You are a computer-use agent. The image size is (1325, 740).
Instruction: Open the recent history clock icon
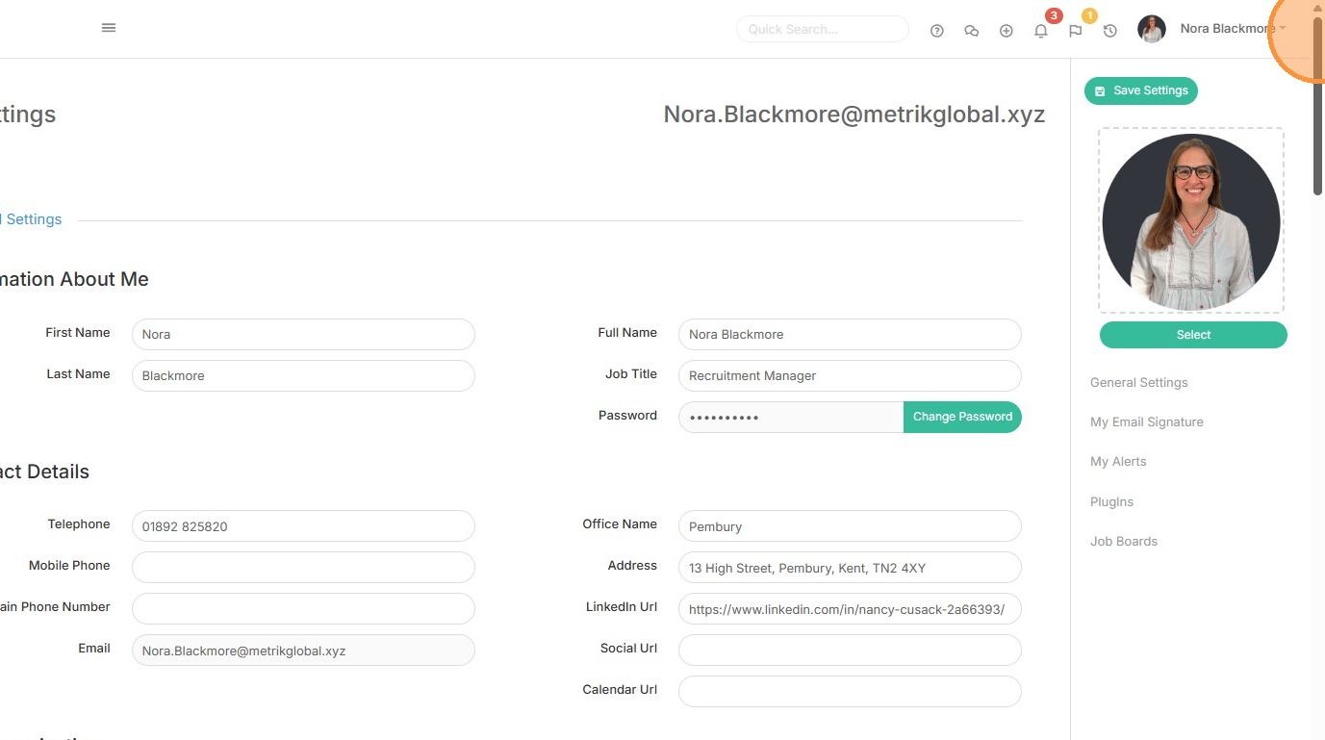(1109, 31)
